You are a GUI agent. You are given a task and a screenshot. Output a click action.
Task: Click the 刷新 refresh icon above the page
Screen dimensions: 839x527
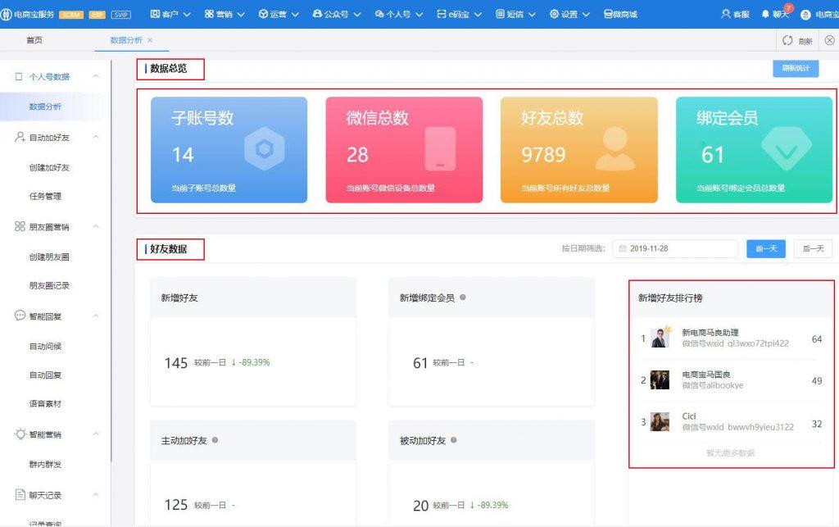pyautogui.click(x=787, y=40)
